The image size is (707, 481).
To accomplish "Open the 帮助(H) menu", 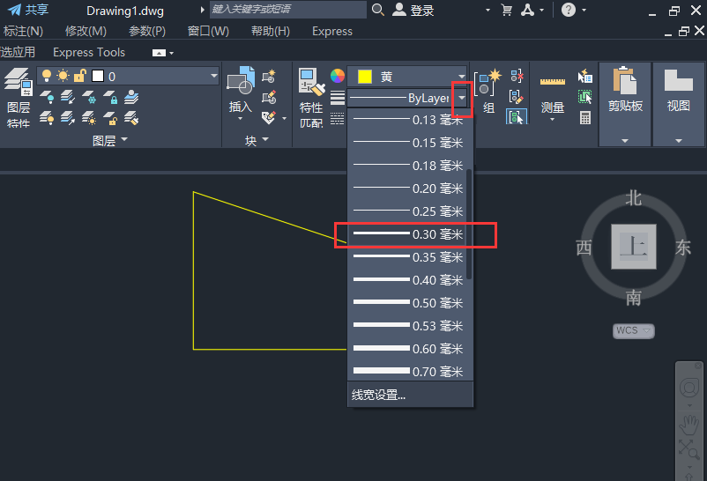I will (x=270, y=31).
